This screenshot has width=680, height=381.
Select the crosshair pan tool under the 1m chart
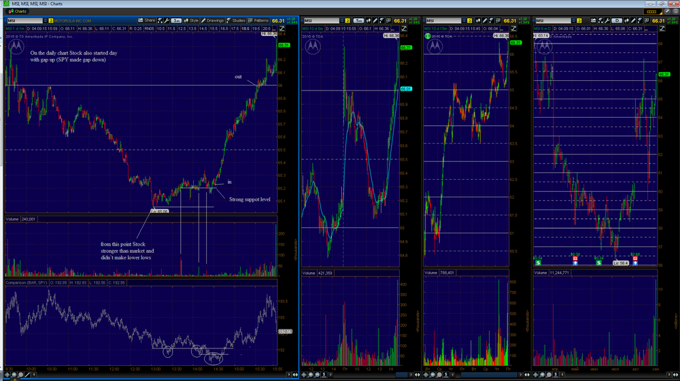click(x=7, y=374)
